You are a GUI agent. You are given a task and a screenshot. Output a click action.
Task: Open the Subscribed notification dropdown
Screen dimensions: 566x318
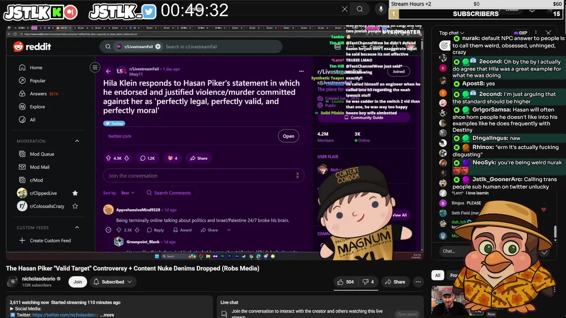[112, 282]
